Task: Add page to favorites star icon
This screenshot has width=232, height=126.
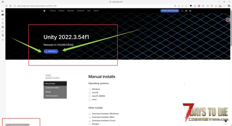Action: (186, 6)
